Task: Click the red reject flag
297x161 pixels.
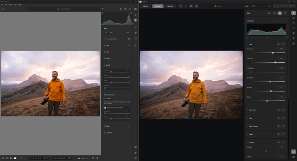Action: (294, 6)
